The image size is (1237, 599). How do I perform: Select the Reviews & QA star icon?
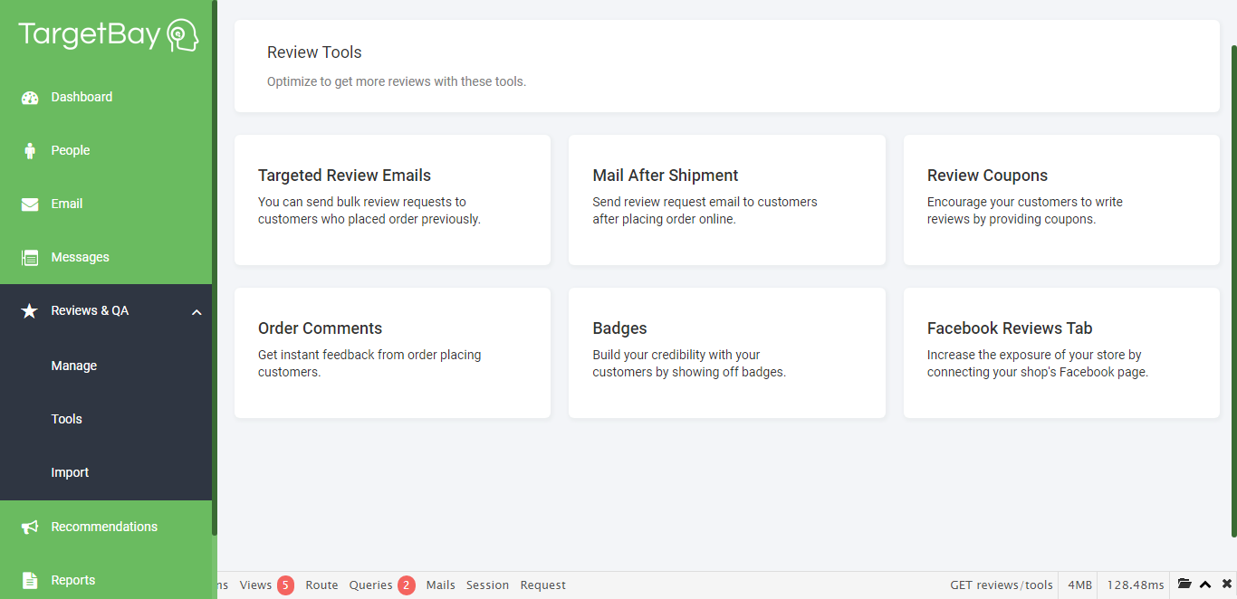point(28,310)
